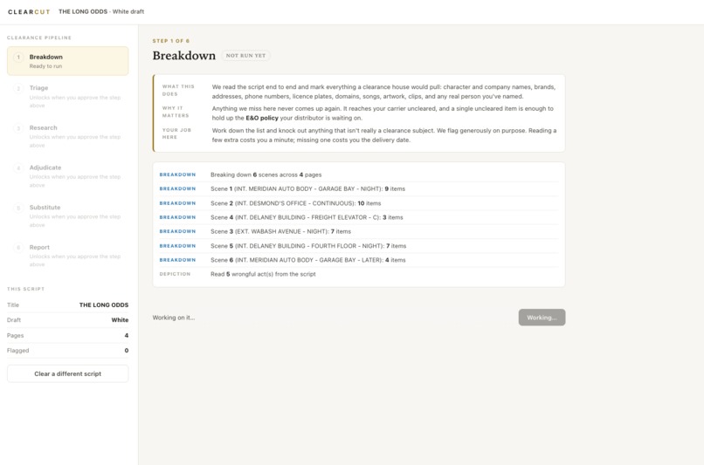This screenshot has height=465, width=704.
Task: Click the NOT RUN YET status badge
Action: click(x=245, y=56)
